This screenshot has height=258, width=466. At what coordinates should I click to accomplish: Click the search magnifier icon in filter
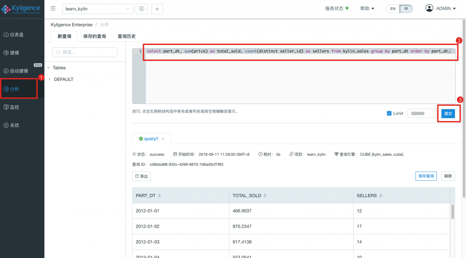[x=58, y=52]
